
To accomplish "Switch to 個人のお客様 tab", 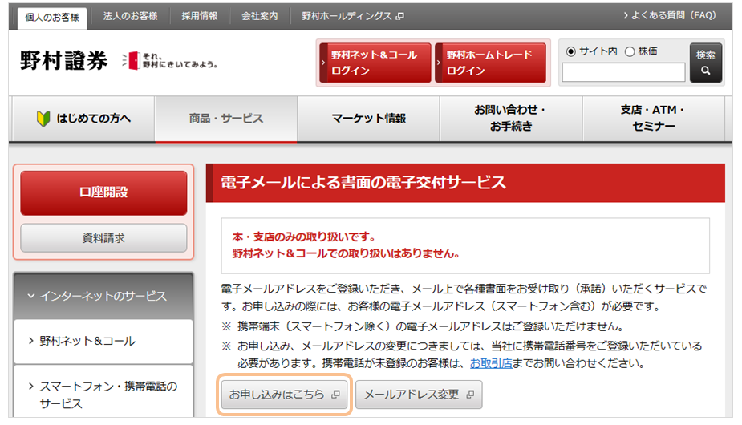I will (52, 18).
